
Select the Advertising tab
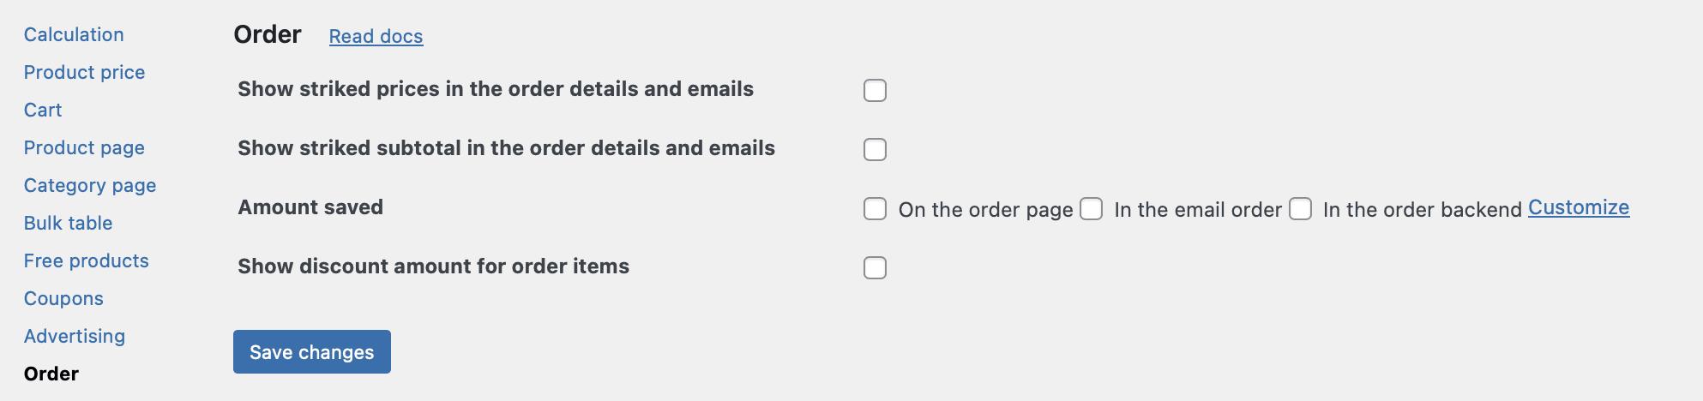click(x=75, y=336)
